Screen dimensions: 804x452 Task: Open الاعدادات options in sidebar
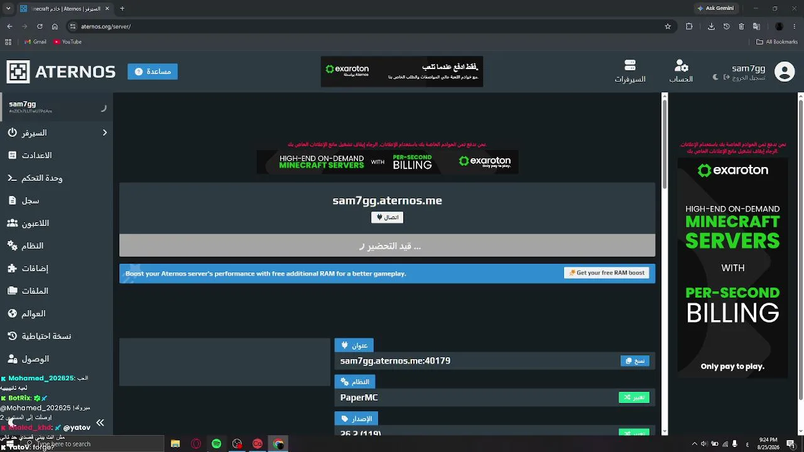click(30, 156)
